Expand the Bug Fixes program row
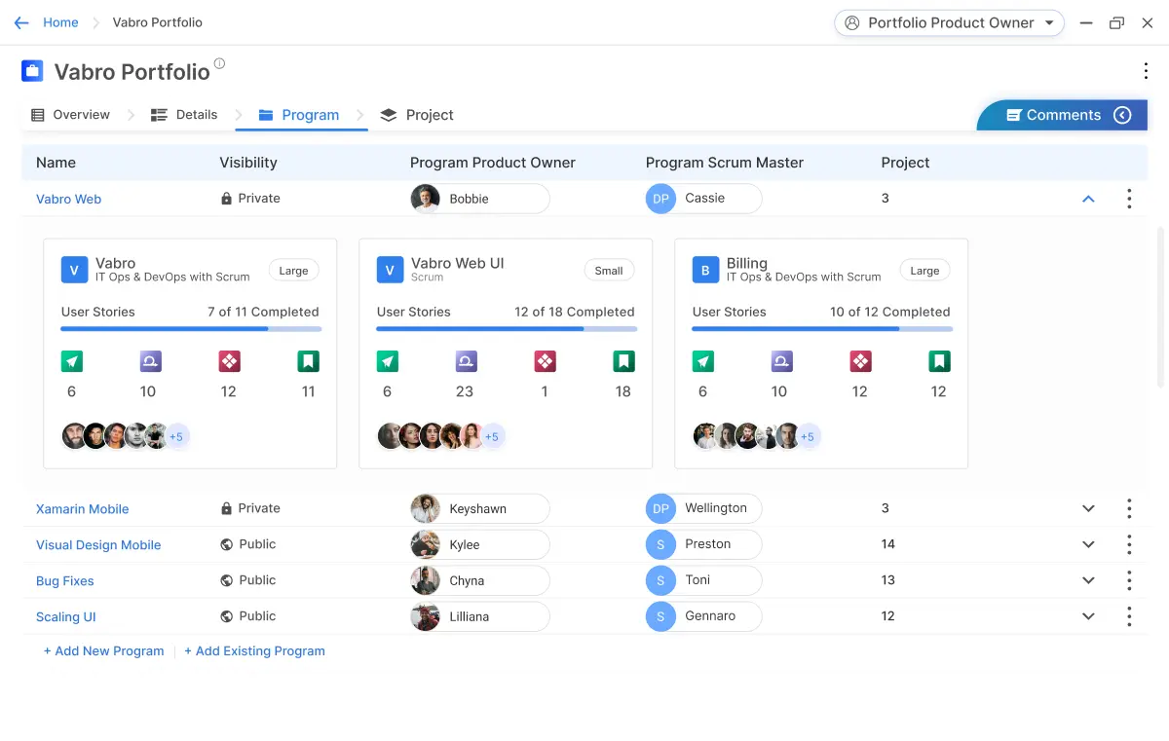Screen dimensions: 1169x741 1088,580
